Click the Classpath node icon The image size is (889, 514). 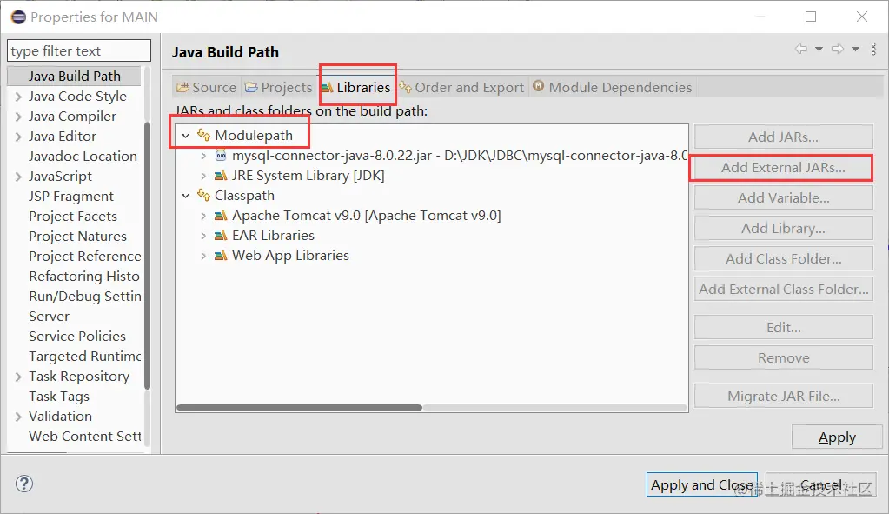coord(204,196)
